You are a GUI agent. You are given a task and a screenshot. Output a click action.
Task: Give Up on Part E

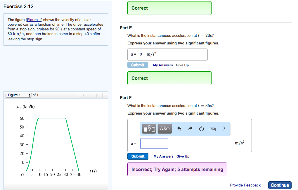click(x=182, y=65)
